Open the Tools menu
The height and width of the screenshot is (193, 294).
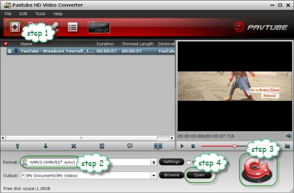point(40,14)
